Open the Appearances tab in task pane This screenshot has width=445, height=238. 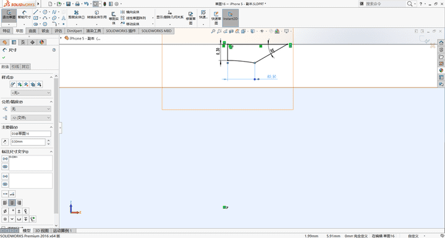[441, 70]
